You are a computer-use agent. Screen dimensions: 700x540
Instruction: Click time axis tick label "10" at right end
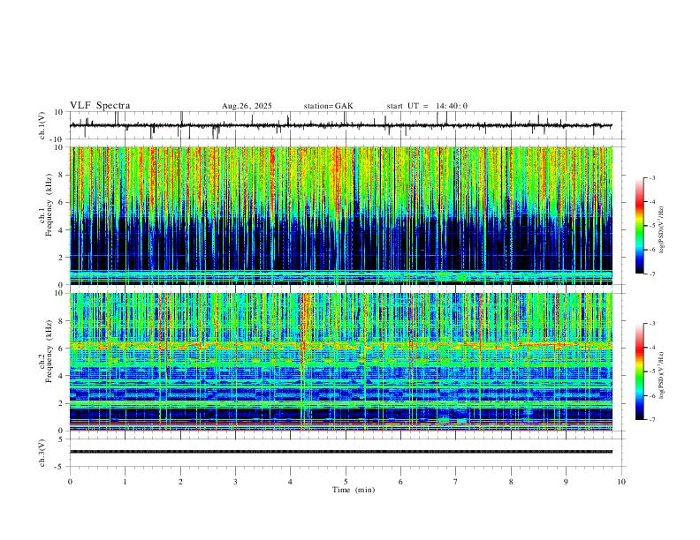pos(621,482)
